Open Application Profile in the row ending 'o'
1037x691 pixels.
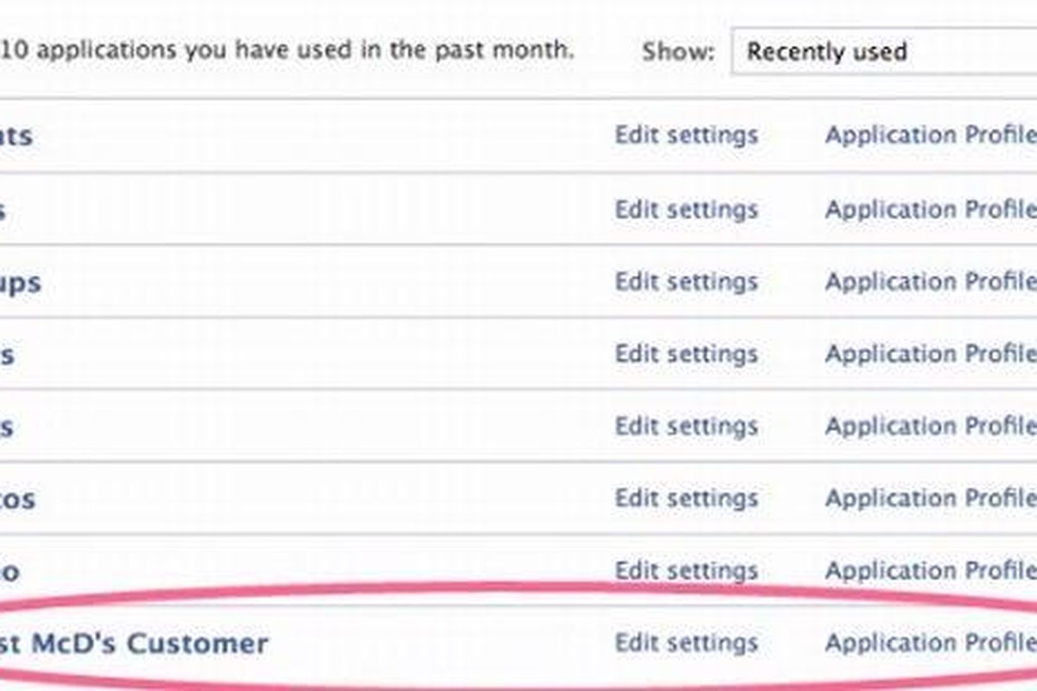[x=930, y=571]
